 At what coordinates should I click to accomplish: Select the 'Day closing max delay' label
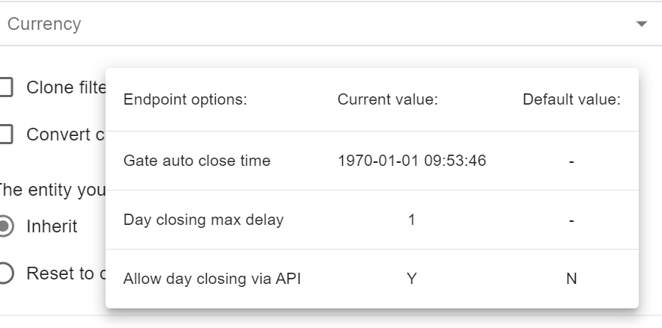click(x=204, y=220)
